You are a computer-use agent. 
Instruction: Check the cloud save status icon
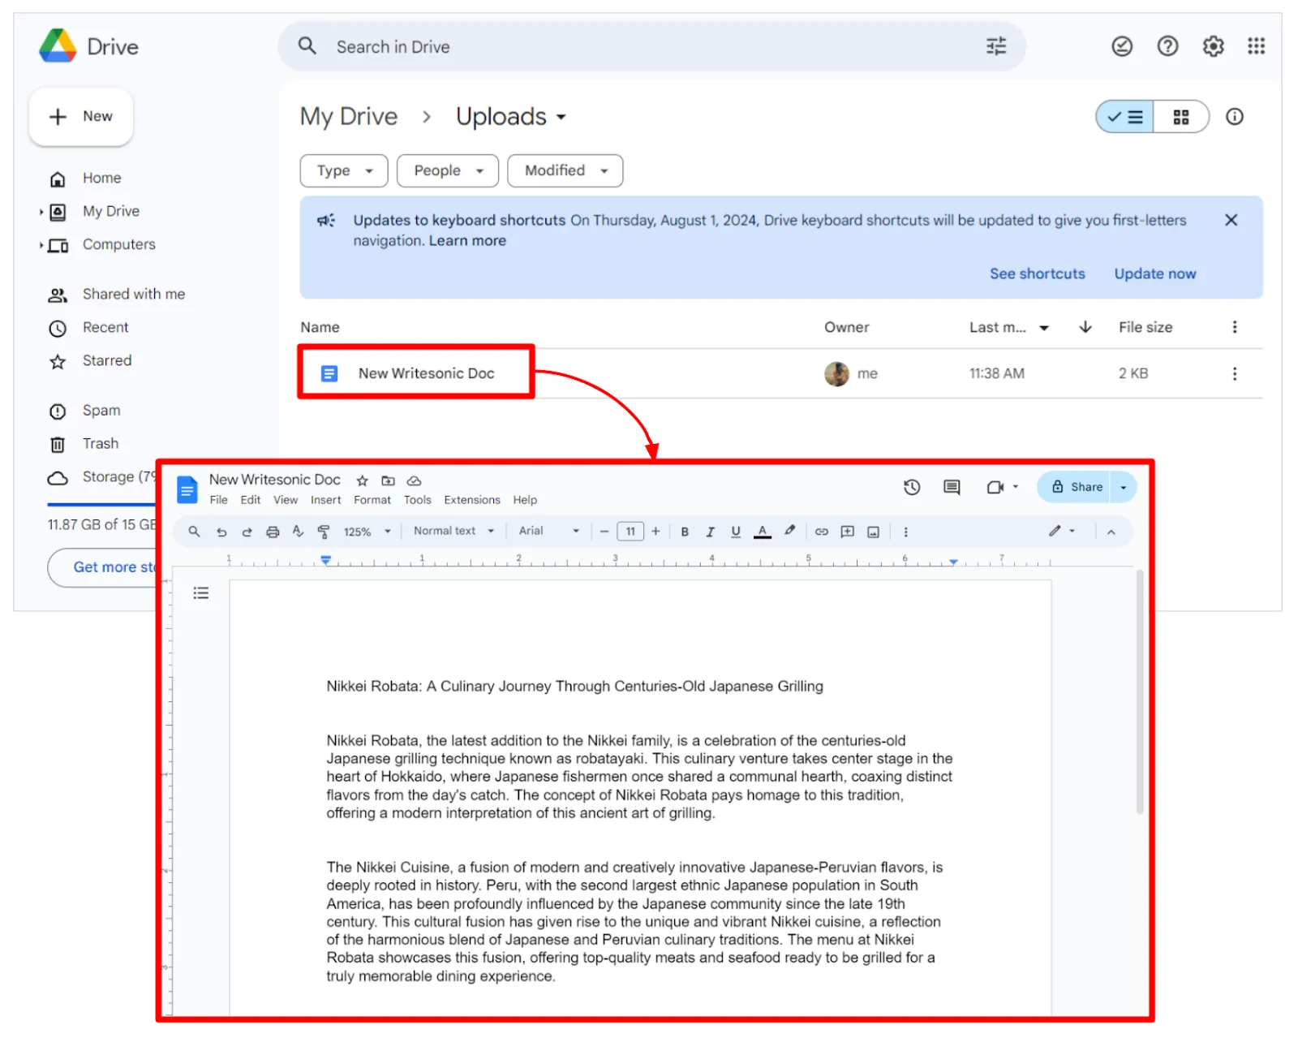click(x=414, y=480)
